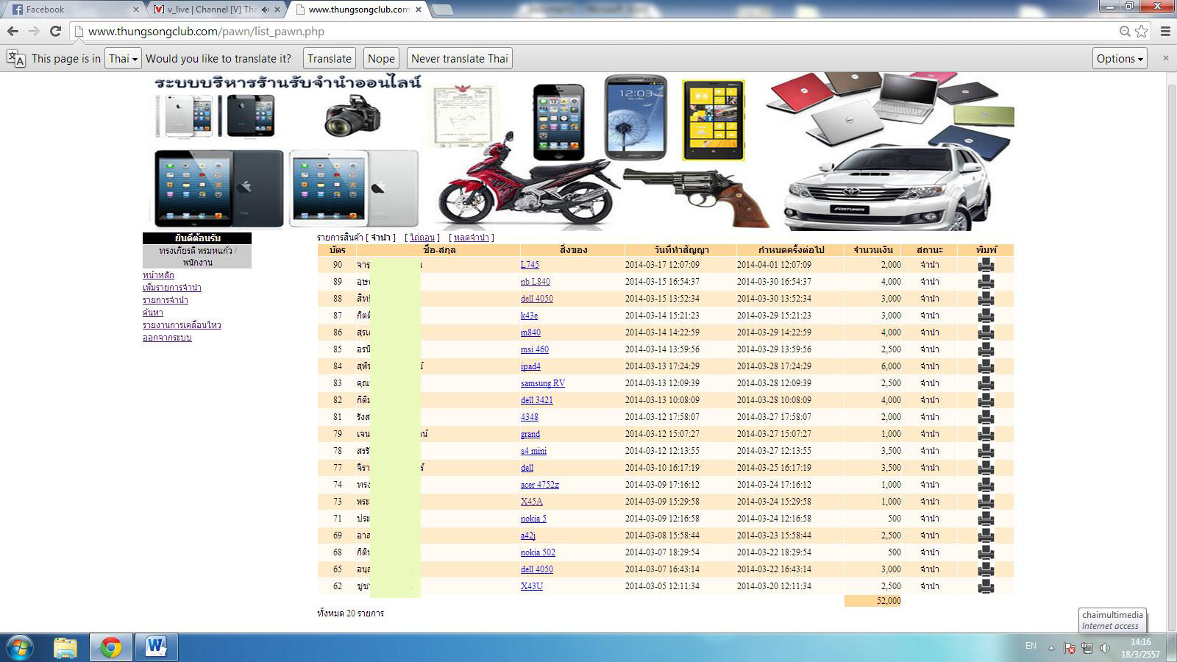Filter list by ไถ่ถอน status
This screenshot has width=1177, height=662.
pos(422,238)
